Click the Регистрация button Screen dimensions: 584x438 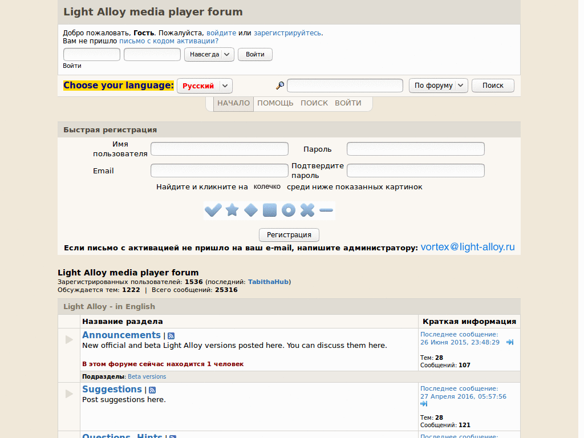coord(289,235)
